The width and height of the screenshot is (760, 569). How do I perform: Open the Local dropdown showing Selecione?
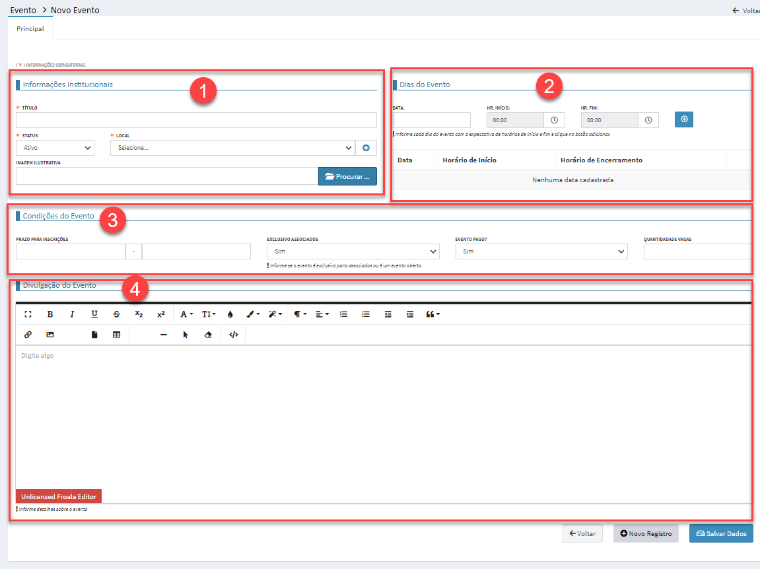(232, 148)
